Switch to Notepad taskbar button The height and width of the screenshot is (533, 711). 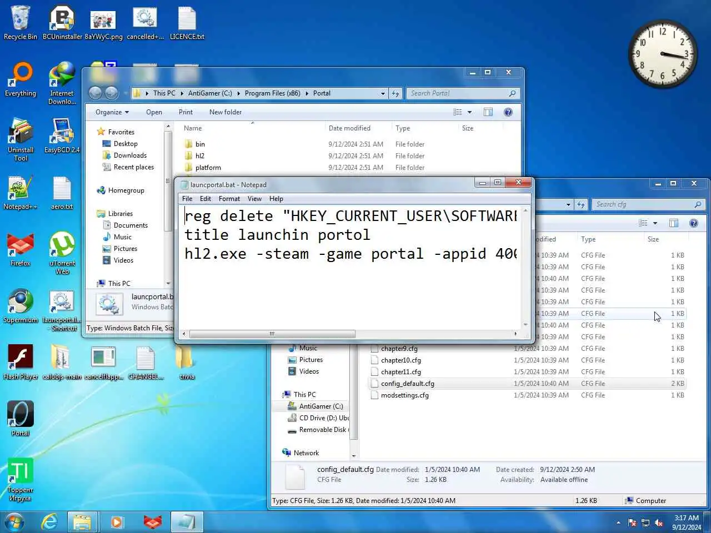pyautogui.click(x=187, y=522)
